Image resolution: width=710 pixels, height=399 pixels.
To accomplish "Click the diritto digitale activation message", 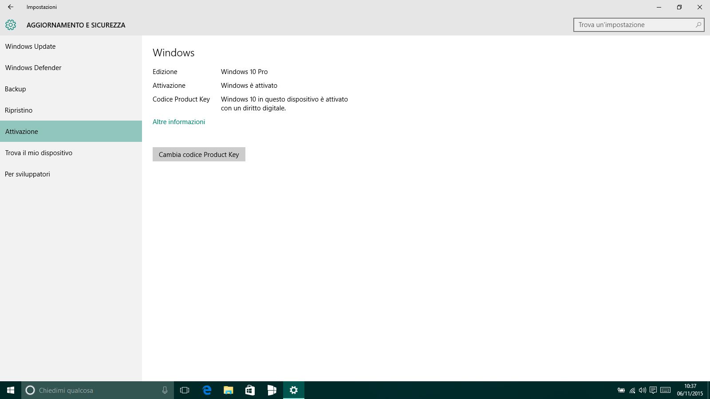I will coord(284,104).
